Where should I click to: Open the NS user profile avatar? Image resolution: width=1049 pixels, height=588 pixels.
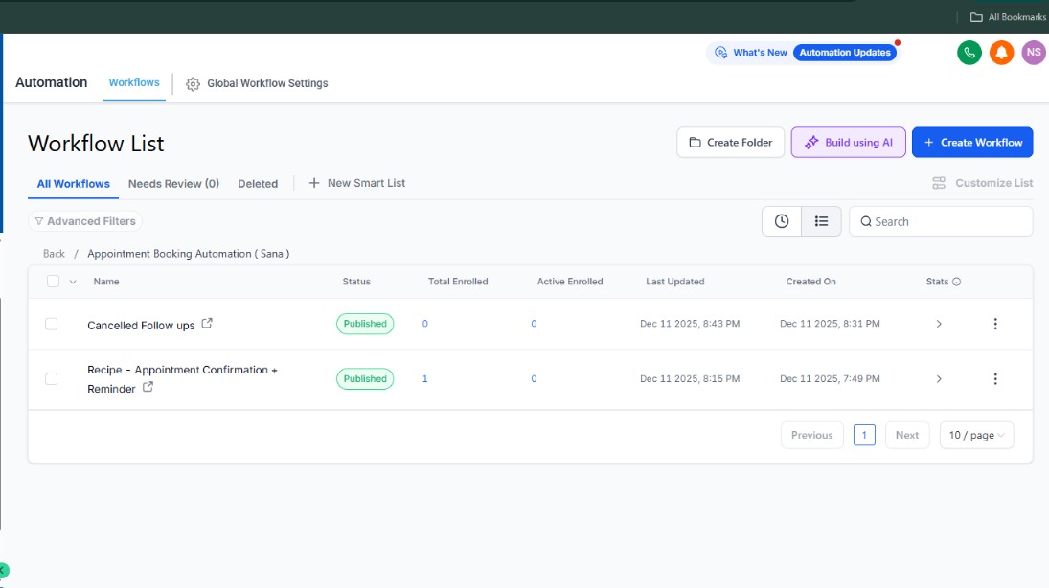pos(1033,53)
